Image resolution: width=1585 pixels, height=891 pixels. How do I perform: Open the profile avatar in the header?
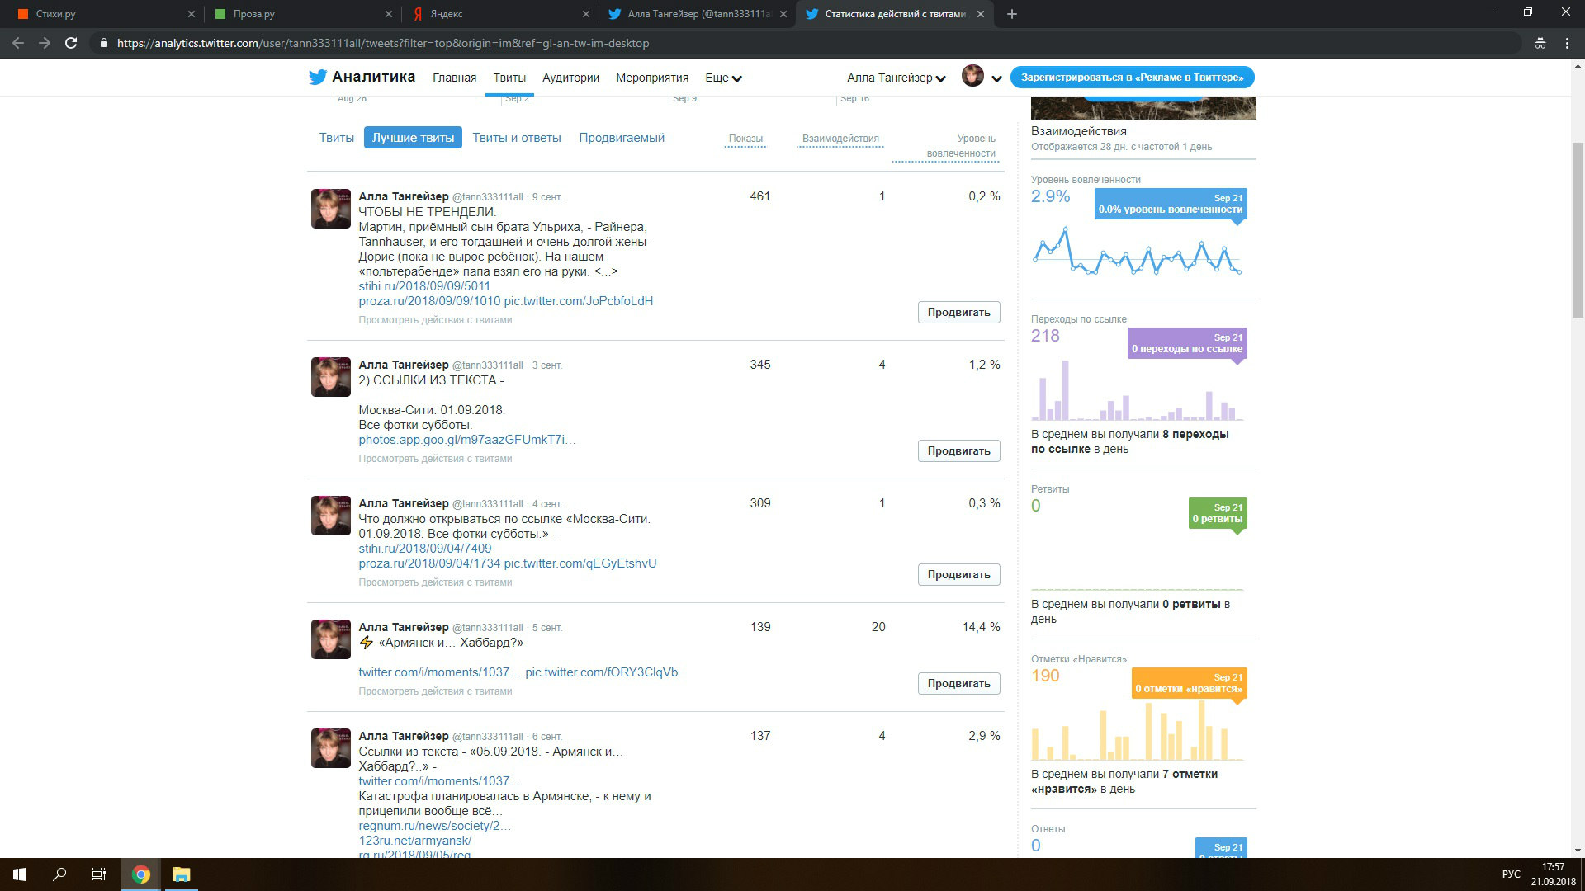(x=972, y=76)
